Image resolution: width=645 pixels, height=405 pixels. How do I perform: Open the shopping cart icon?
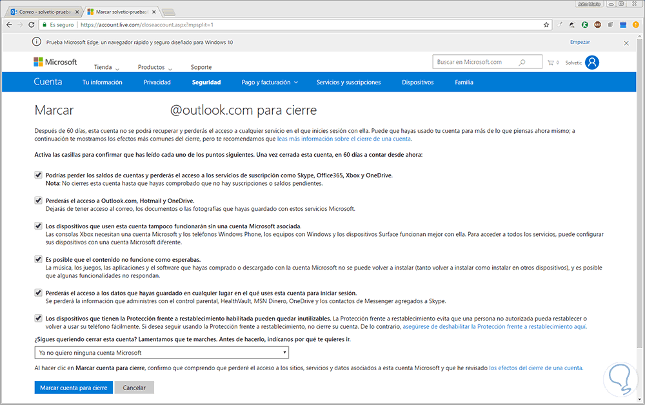pyautogui.click(x=550, y=63)
